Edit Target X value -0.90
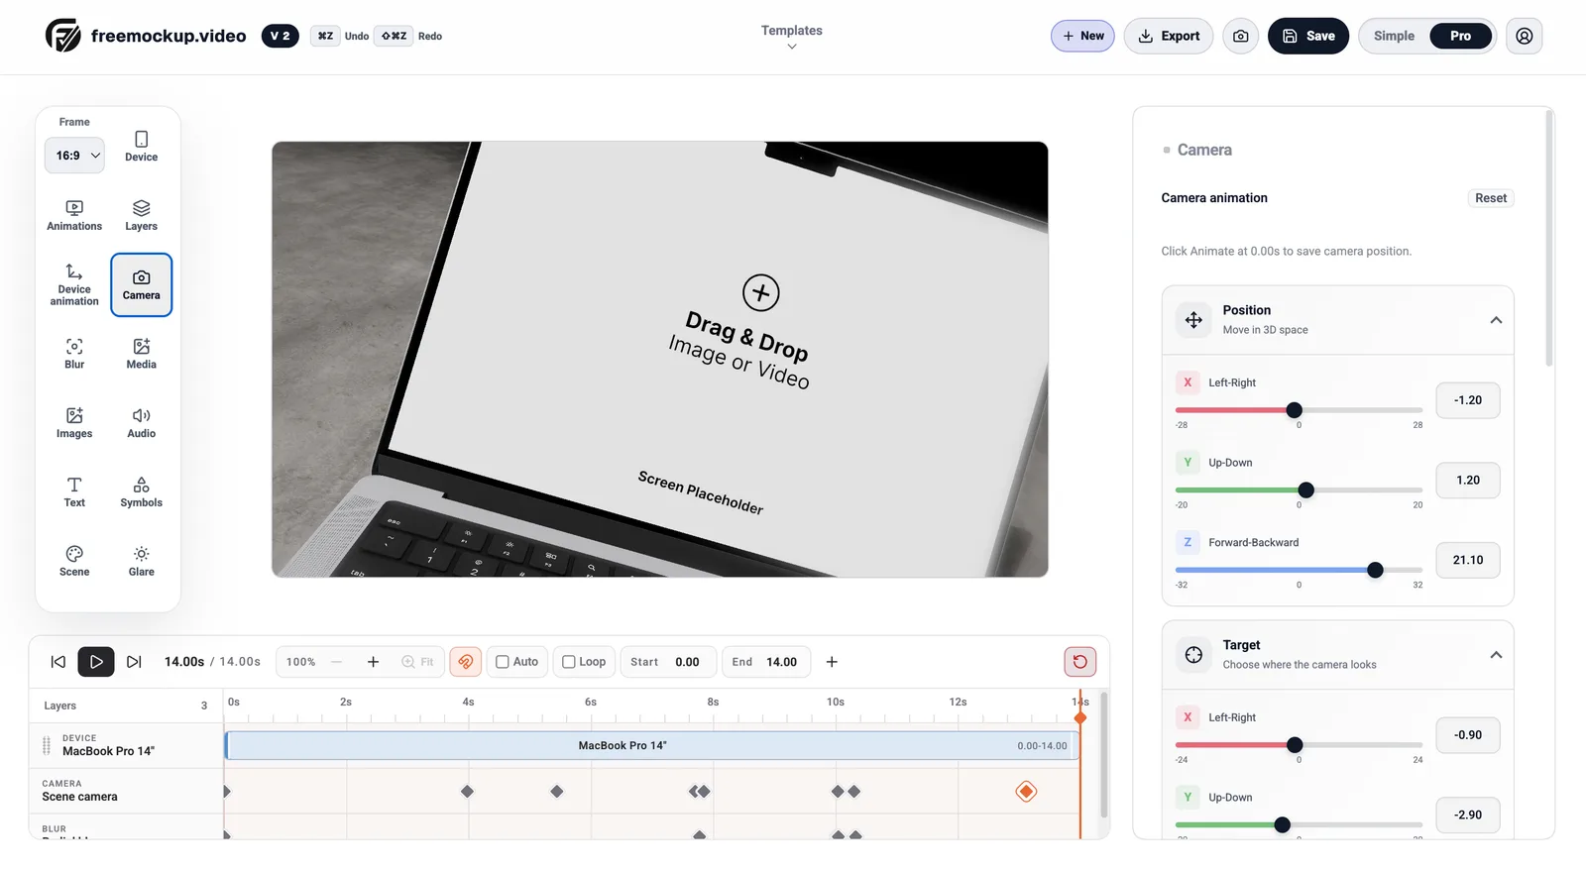 [x=1468, y=735]
